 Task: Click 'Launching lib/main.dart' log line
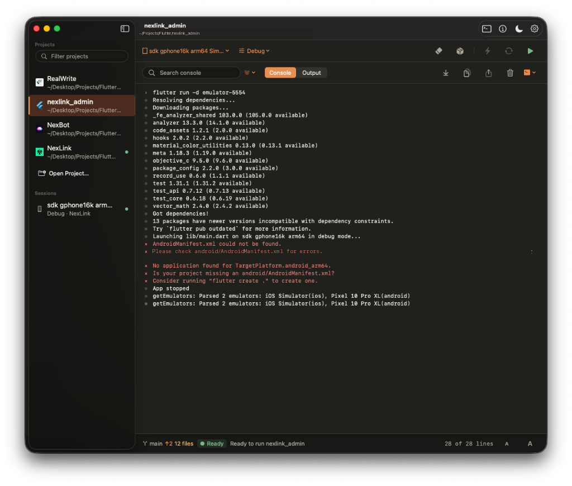pyautogui.click(x=256, y=236)
